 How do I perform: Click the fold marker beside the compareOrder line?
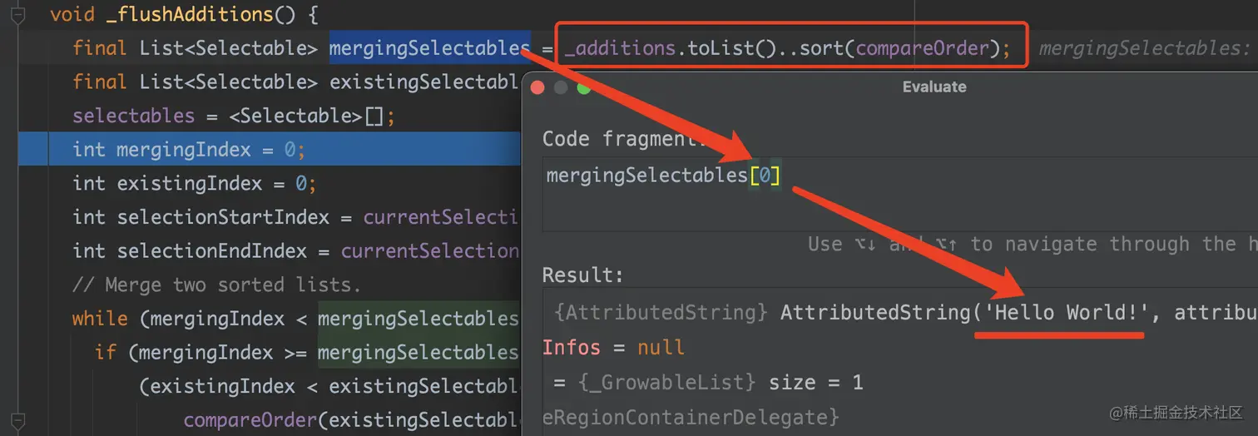point(18,421)
